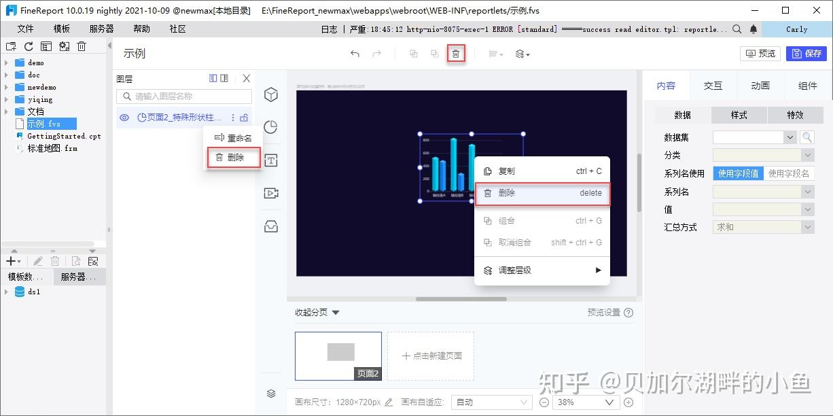This screenshot has width=833, height=416.
Task: Select the 页面2 page thumbnail
Action: (x=338, y=355)
